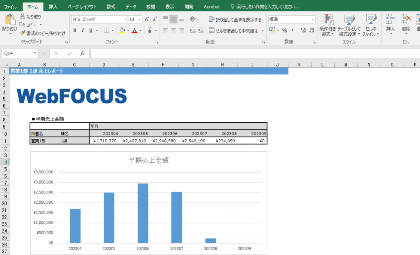Select row 11 header
Screen dimensions: 420x255
click(x=5, y=141)
